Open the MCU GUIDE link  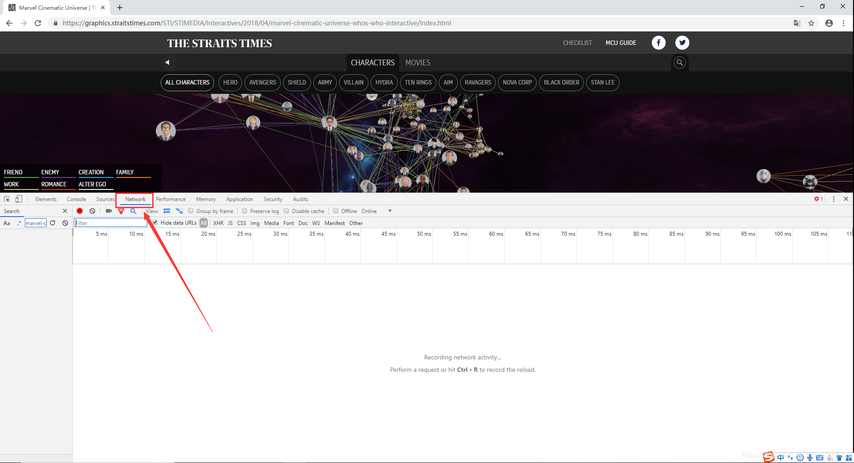click(621, 43)
